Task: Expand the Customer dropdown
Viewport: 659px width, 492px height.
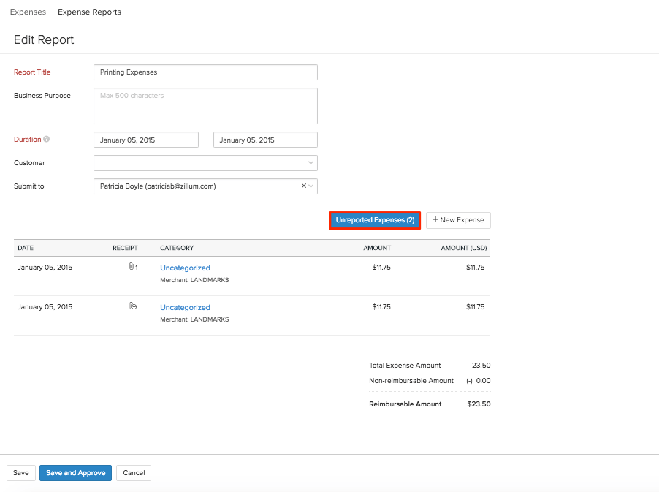Action: coord(311,163)
